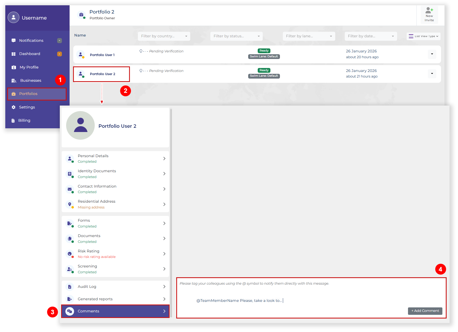Open the Filter by country dropdown
This screenshot has width=458, height=332.
[x=164, y=36]
